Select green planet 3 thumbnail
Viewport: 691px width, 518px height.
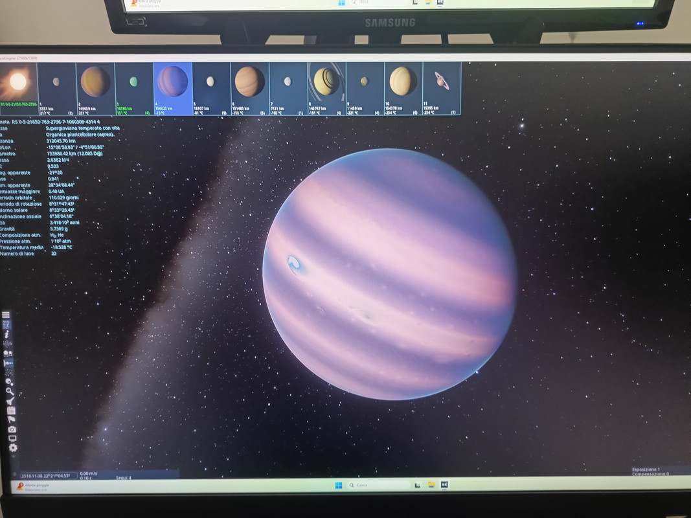134,89
